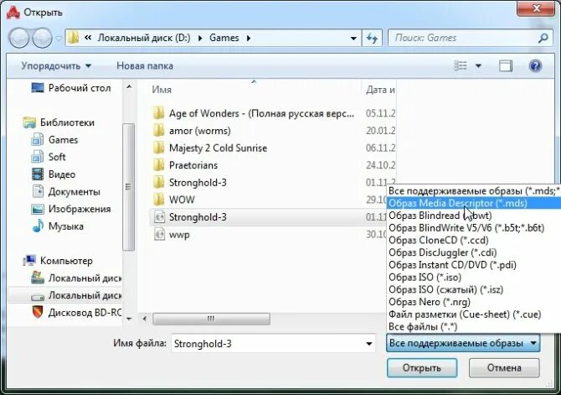Click the Музыка music note icon
This screenshot has width=561, height=395.
click(x=38, y=226)
